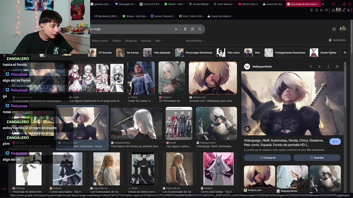
Task: Open three-dot options in preview panel
Action: tap(328, 67)
